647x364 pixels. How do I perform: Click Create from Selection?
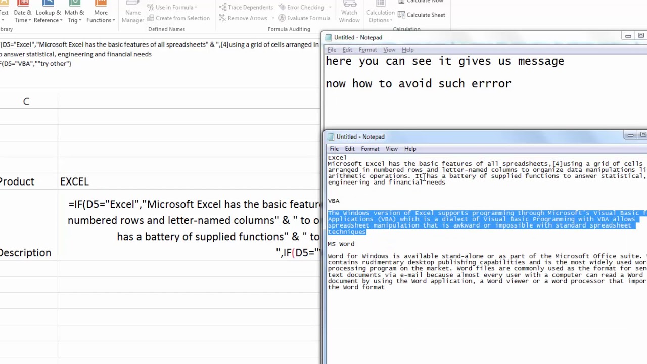coord(178,18)
